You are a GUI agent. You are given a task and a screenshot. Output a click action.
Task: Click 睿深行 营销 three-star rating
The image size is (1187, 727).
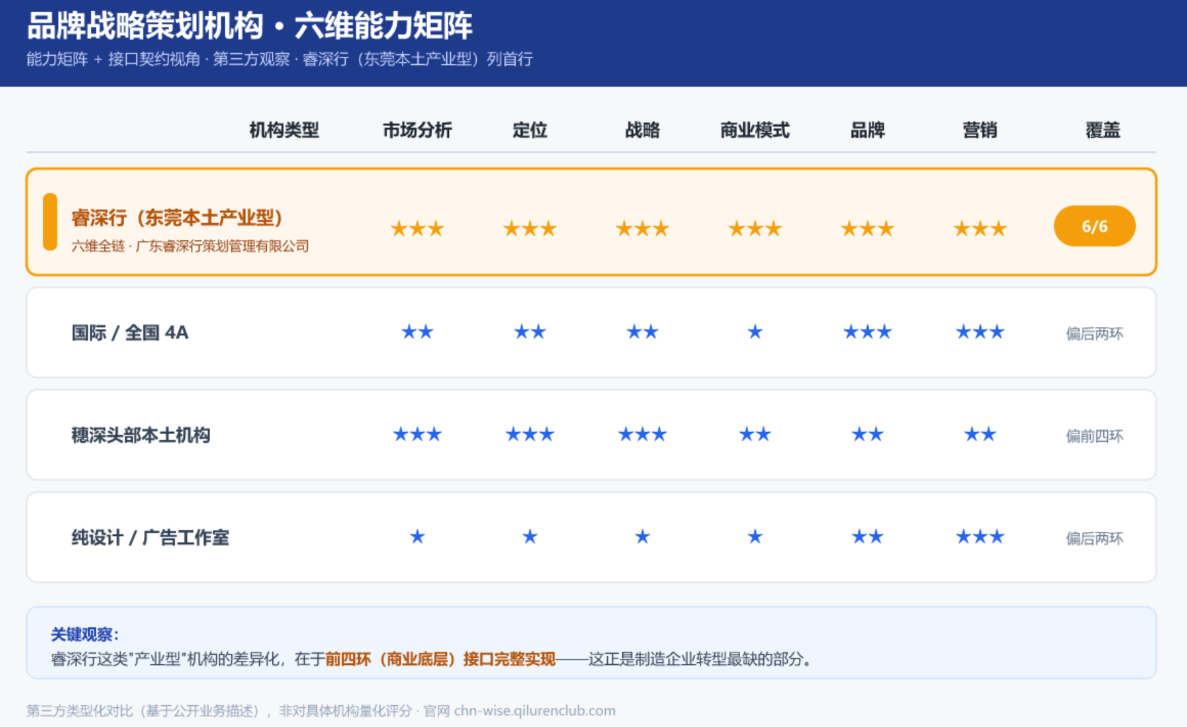tap(980, 229)
